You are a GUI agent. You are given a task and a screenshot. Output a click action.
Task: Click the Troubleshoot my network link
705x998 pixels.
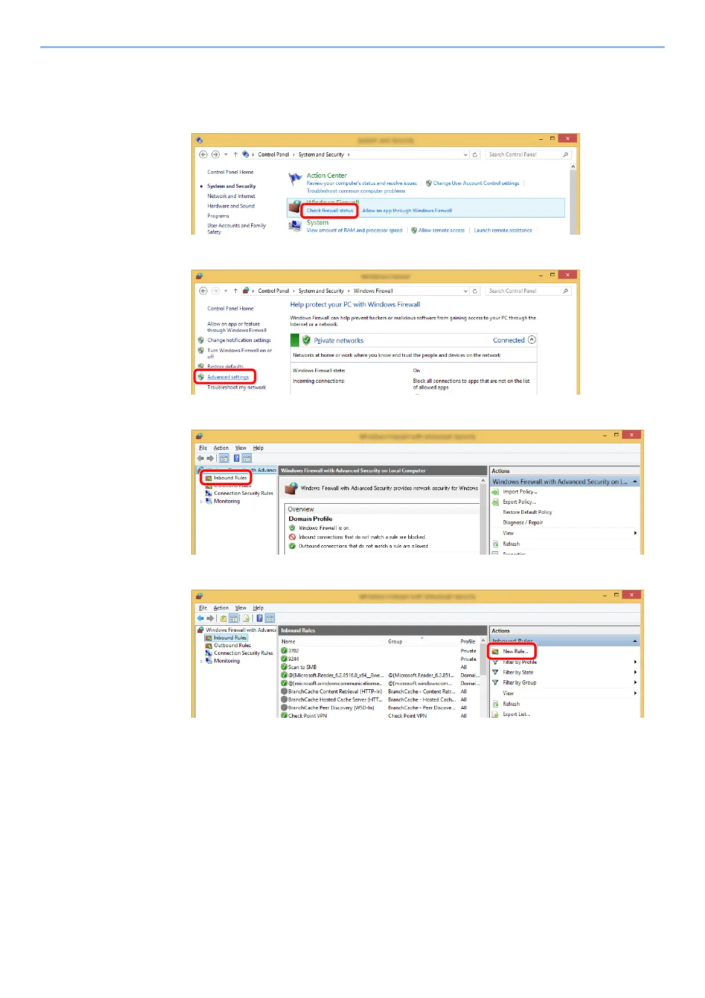click(x=236, y=388)
